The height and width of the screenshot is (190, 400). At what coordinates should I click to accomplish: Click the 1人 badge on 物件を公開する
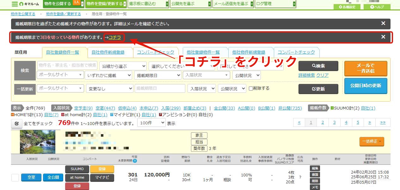point(76,2)
